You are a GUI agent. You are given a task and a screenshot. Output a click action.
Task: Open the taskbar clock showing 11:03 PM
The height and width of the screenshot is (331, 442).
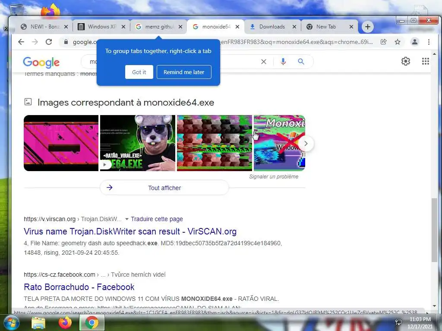click(x=420, y=323)
